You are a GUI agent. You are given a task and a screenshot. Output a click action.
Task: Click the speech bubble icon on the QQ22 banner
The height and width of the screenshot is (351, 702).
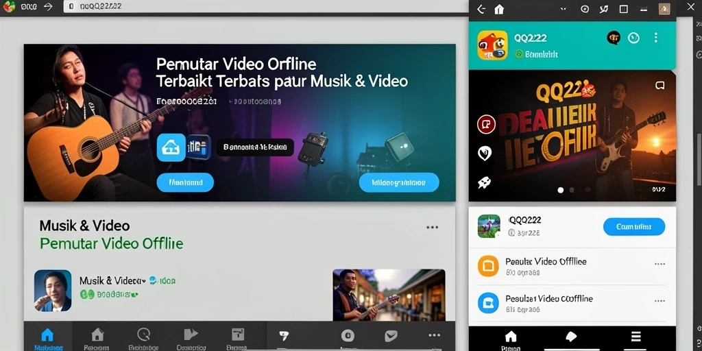[659, 85]
